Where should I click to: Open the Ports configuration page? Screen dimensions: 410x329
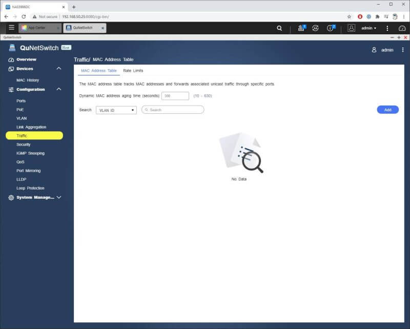[21, 100]
